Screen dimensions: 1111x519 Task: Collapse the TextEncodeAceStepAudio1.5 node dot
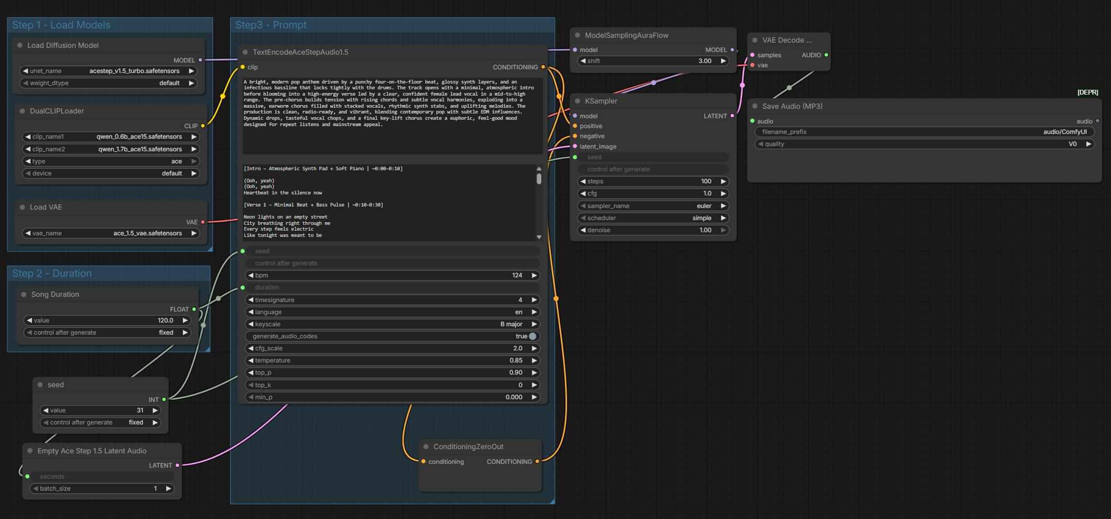[245, 52]
